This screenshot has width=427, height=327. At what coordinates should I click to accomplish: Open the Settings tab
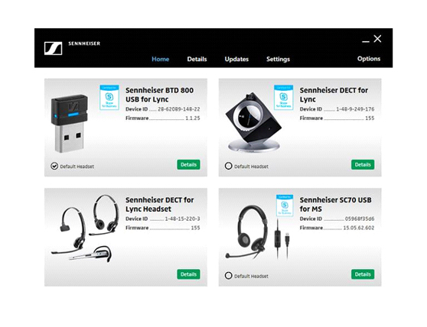pos(278,59)
